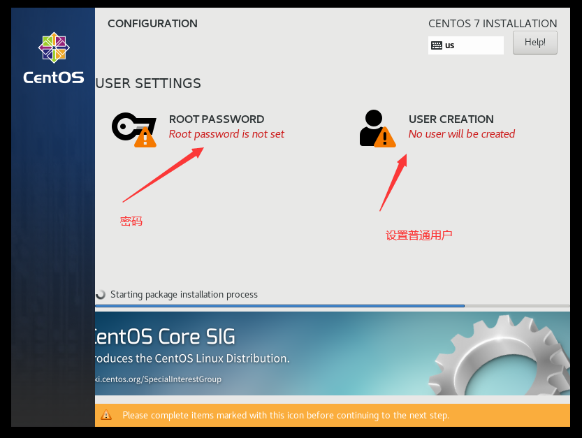Click the warning icon in the orange bar
This screenshot has height=438, width=582.
point(106,415)
